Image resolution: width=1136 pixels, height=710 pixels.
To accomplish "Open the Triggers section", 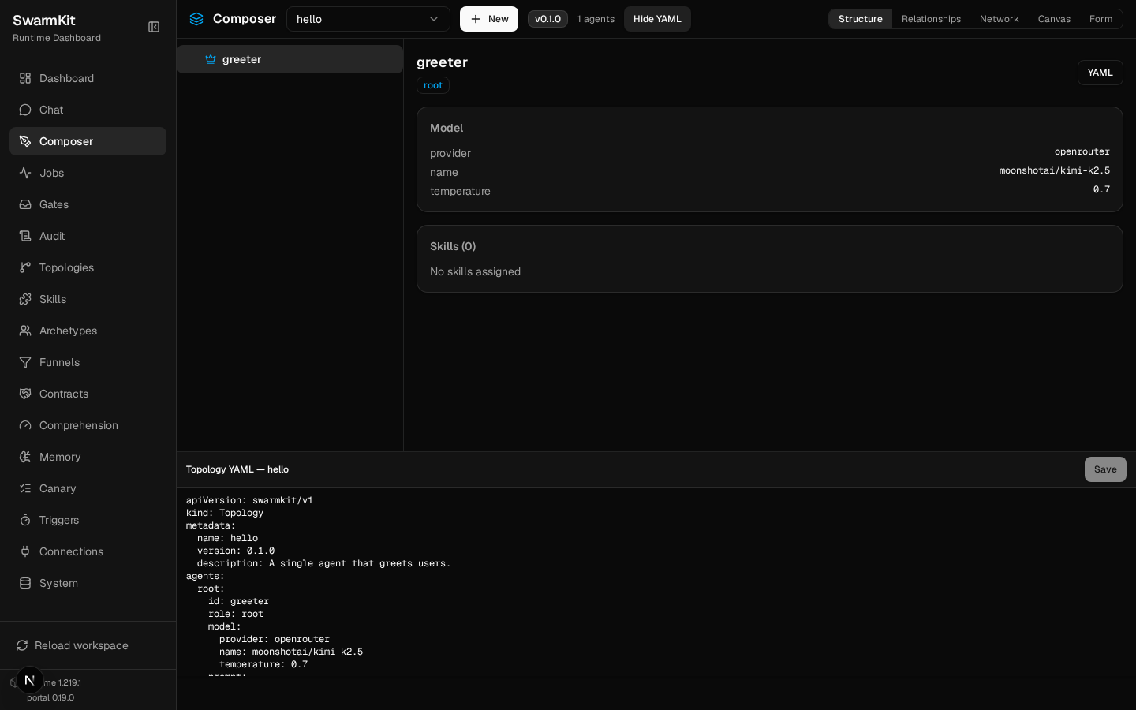I will (x=88, y=520).
